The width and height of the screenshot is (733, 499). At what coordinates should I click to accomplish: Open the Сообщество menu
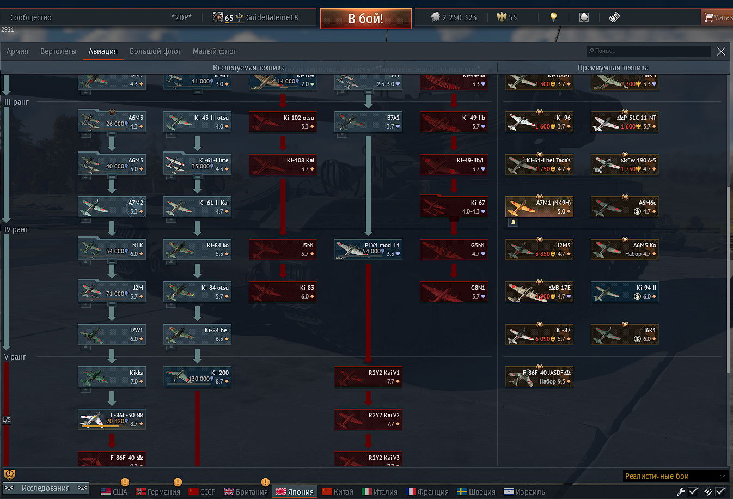[31, 17]
